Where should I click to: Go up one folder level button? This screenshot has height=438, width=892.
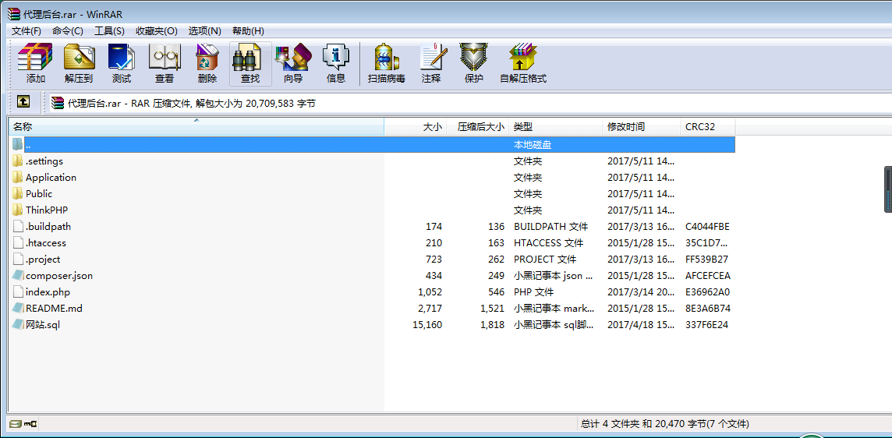pos(23,102)
